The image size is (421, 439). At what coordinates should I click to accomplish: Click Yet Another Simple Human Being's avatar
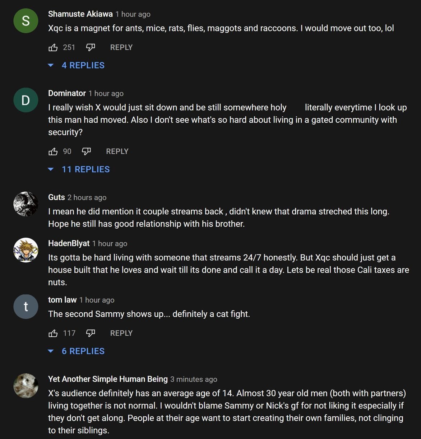[x=26, y=386]
